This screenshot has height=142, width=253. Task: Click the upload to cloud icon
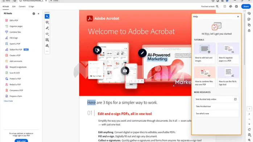231,7
